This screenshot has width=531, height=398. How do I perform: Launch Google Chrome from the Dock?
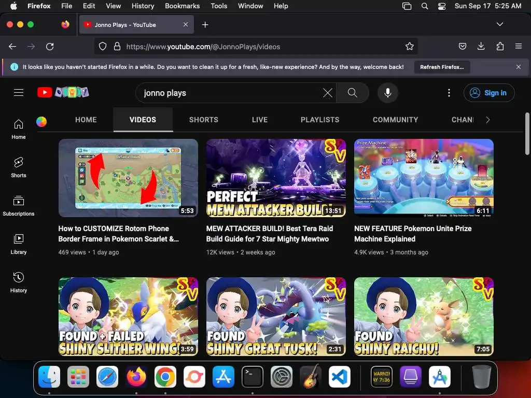pos(165,377)
